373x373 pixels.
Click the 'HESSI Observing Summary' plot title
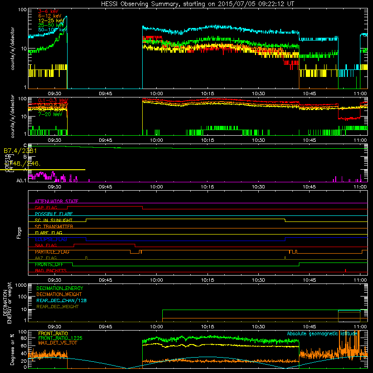197,4
